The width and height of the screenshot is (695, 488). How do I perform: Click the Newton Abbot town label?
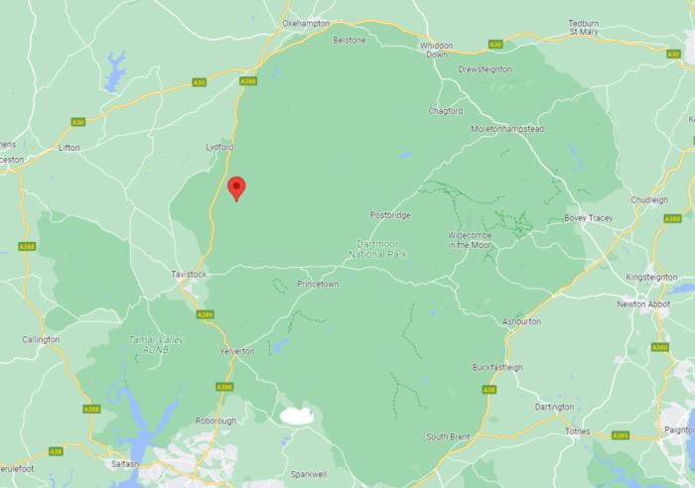[643, 305]
